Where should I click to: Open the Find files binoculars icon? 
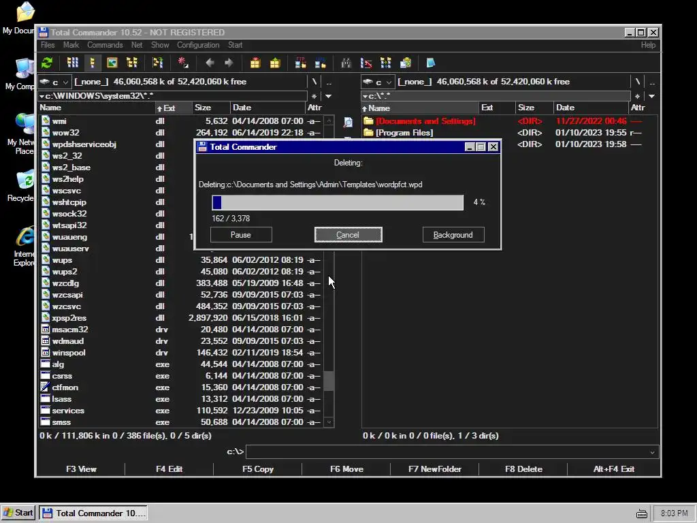pos(346,63)
